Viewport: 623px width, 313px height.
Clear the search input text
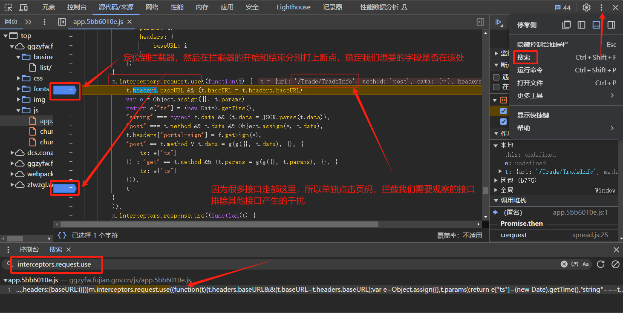coord(564,264)
